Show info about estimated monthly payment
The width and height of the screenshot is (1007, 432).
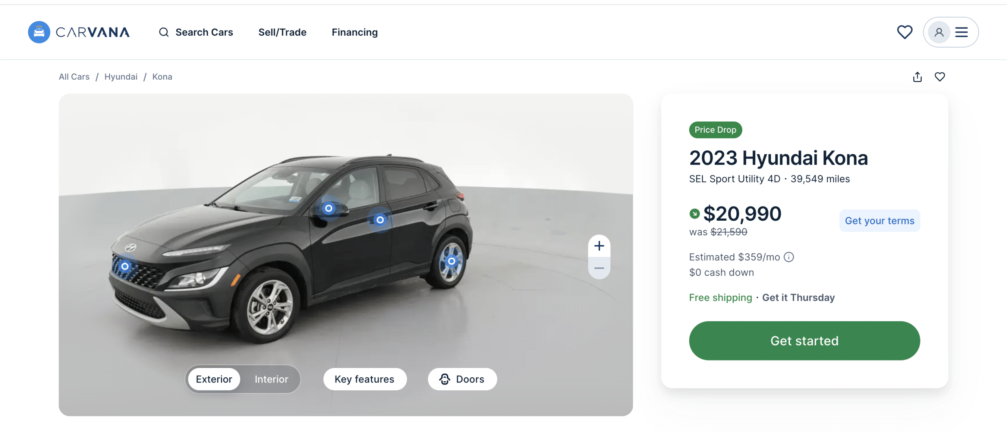point(789,257)
